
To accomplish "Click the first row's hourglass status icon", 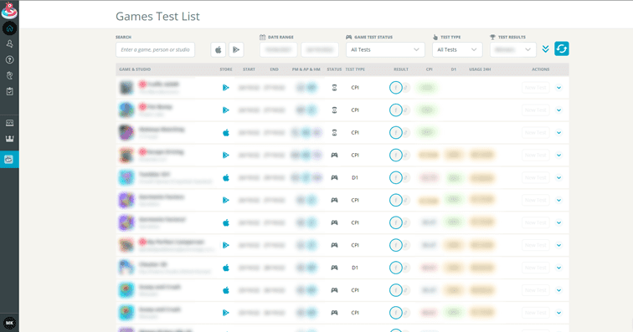I will [x=334, y=88].
